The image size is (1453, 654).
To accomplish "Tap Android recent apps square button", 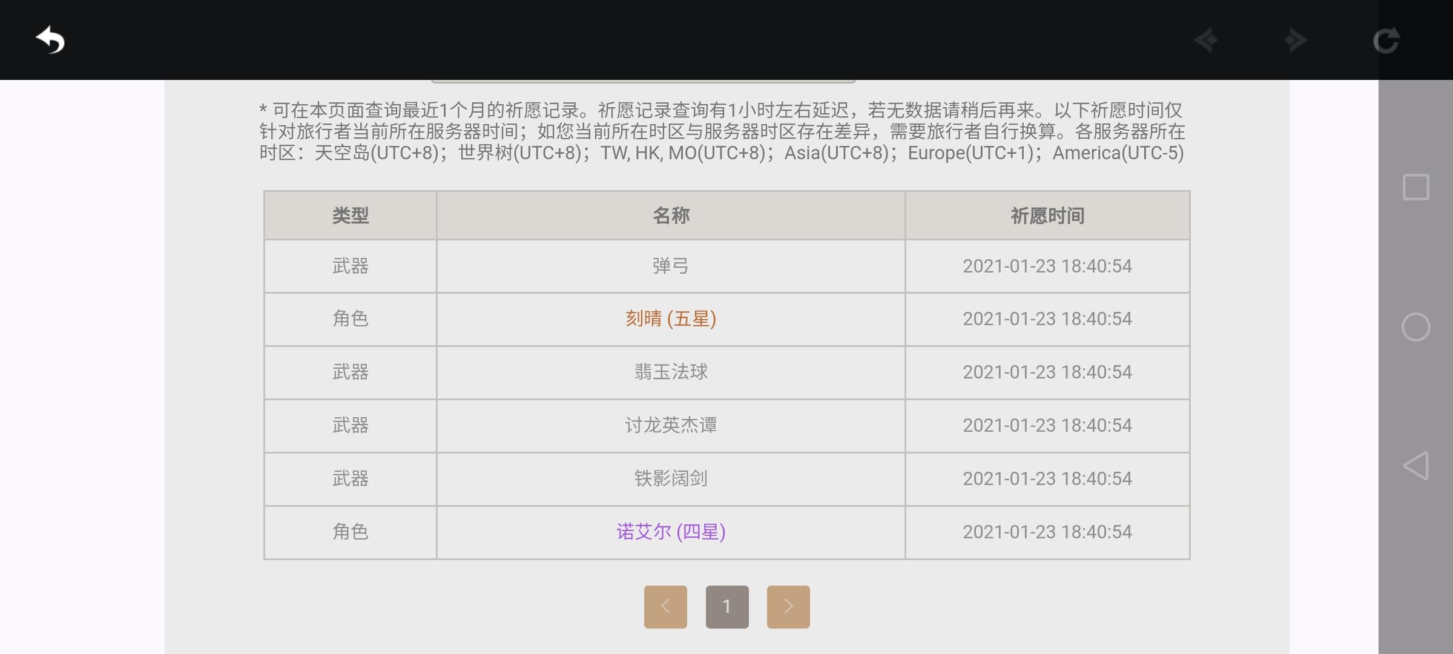I will (1416, 187).
